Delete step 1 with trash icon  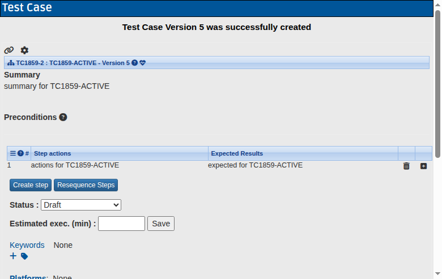[406, 166]
